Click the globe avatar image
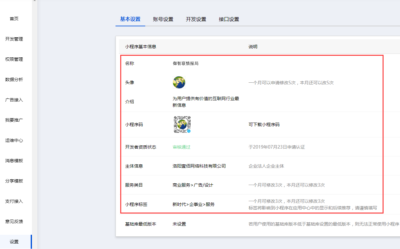Viewport: 400px width, 249px height. 179,82
